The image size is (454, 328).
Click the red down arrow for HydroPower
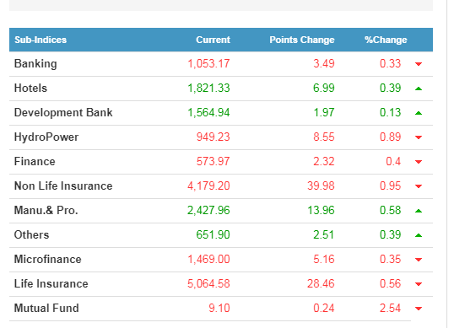(x=419, y=137)
